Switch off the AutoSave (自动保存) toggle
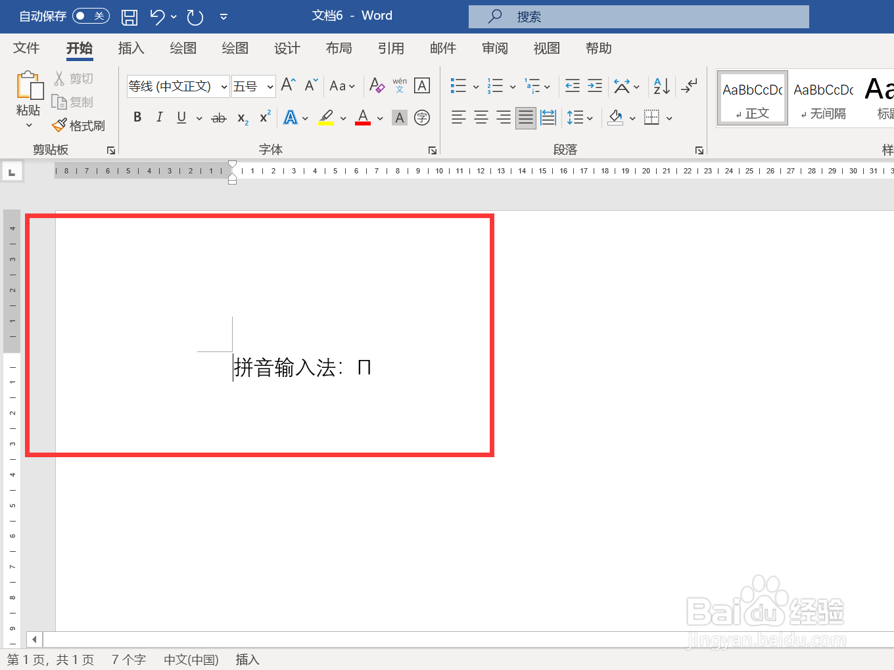This screenshot has height=670, width=894. [x=91, y=16]
